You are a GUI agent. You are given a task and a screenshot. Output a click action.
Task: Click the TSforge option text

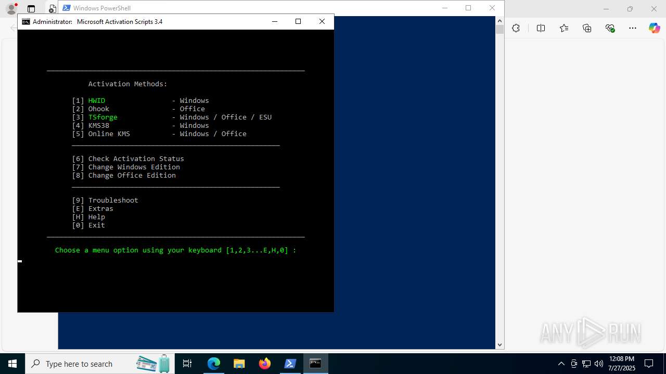point(103,117)
